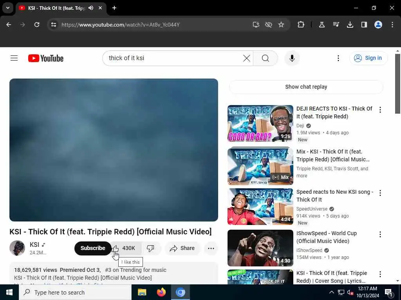The image size is (401, 300).
Task: Open Firefox from taskbar
Action: click(x=161, y=292)
